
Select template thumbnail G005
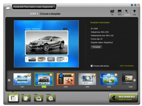pos(109,79)
